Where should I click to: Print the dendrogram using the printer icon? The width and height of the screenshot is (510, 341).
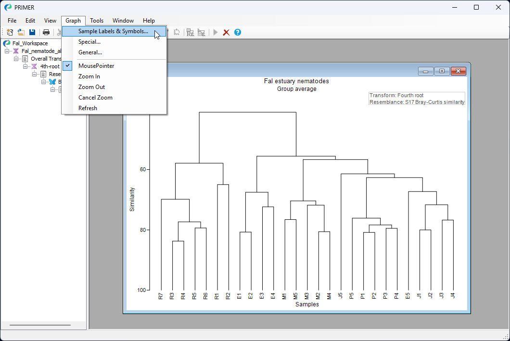coord(46,32)
